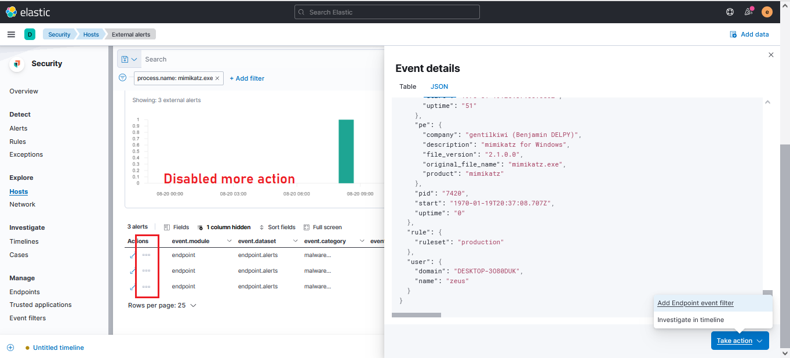
Task: Open Alerts in the sidebar
Action: (19, 128)
